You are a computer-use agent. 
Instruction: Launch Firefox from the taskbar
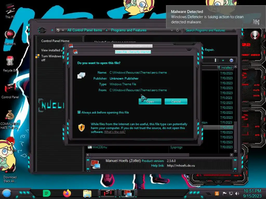tap(67, 193)
